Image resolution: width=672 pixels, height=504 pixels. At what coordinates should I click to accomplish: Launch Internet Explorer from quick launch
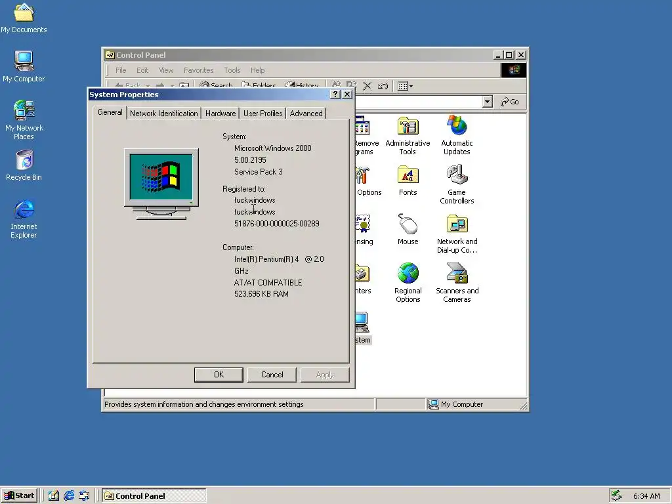(69, 496)
